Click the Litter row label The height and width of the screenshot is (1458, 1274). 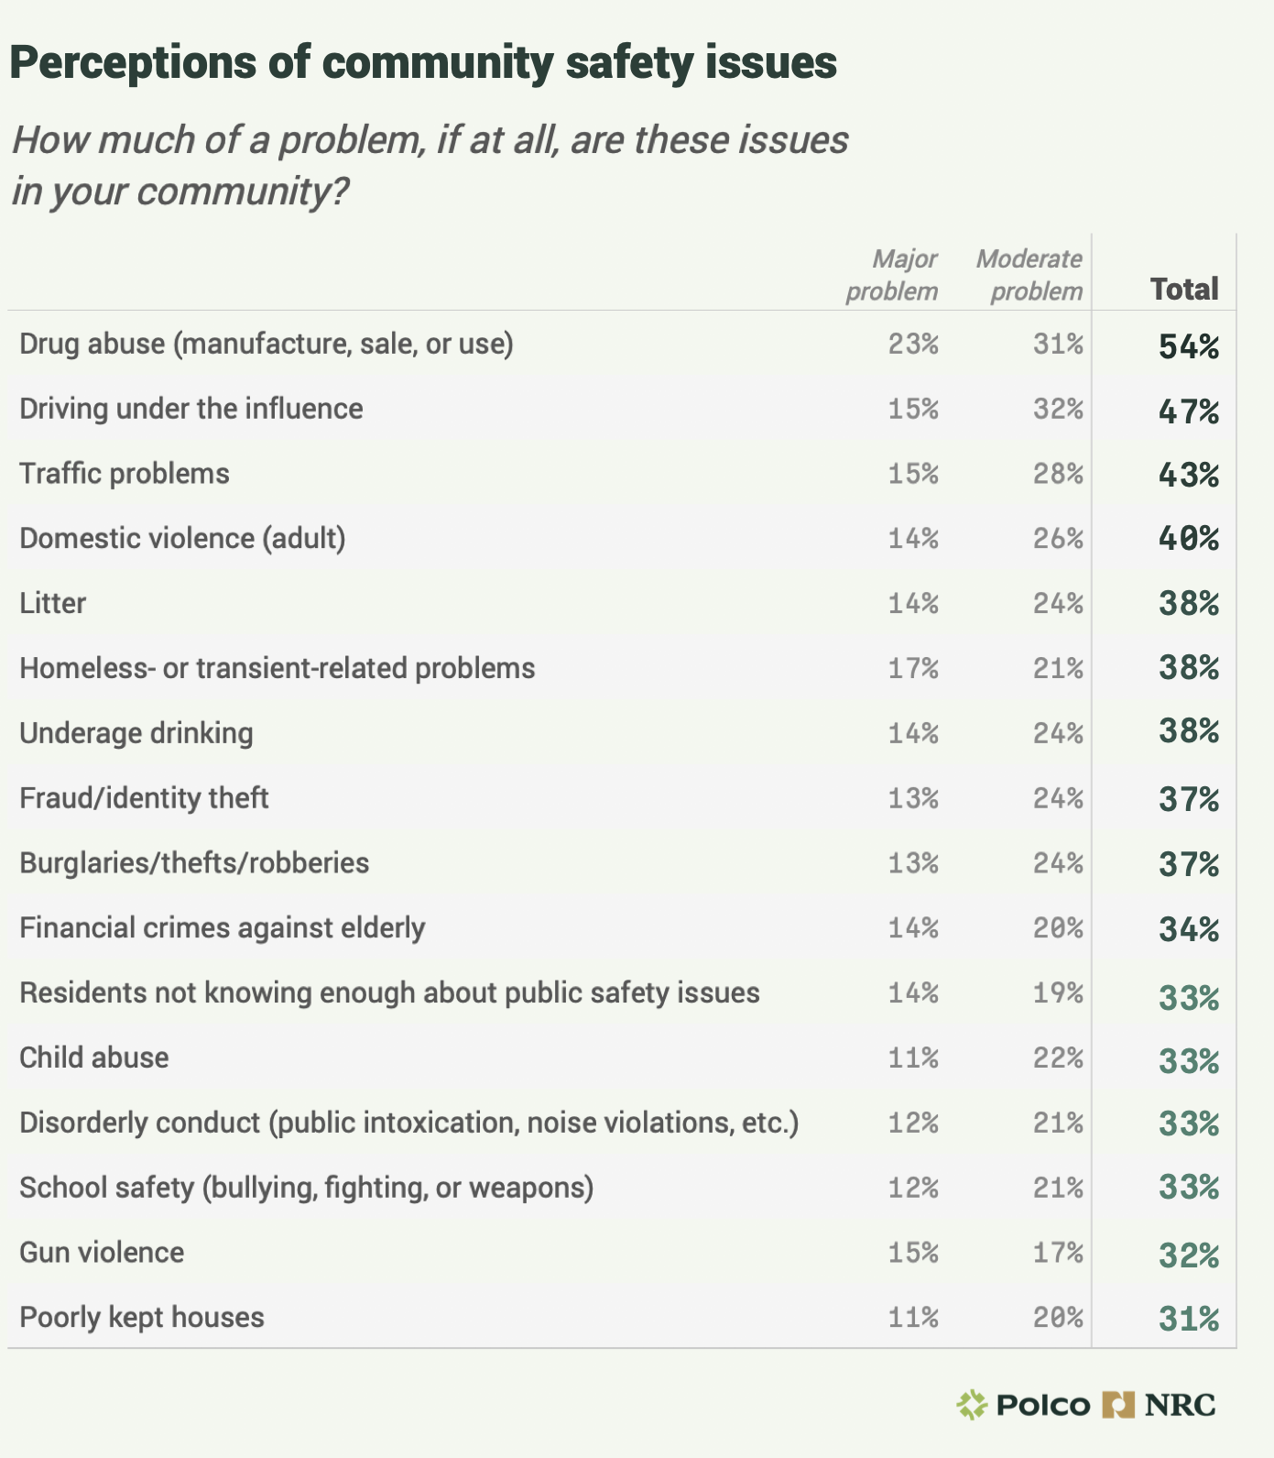coord(53,603)
